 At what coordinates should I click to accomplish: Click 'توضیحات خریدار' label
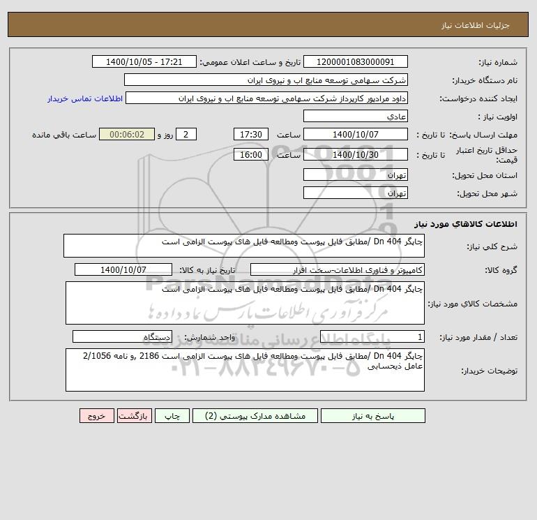point(489,371)
